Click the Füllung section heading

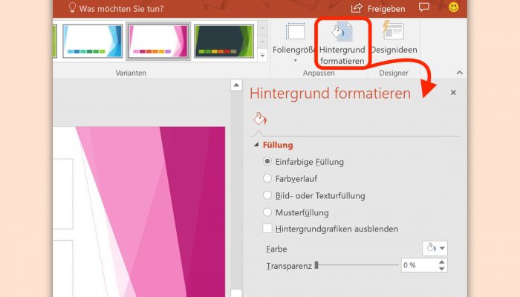(278, 146)
